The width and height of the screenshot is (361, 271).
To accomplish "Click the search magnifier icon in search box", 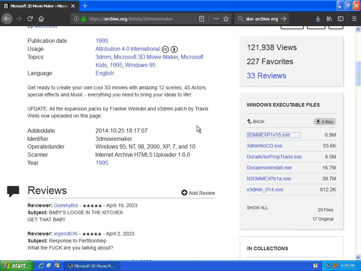I will tap(240, 19).
